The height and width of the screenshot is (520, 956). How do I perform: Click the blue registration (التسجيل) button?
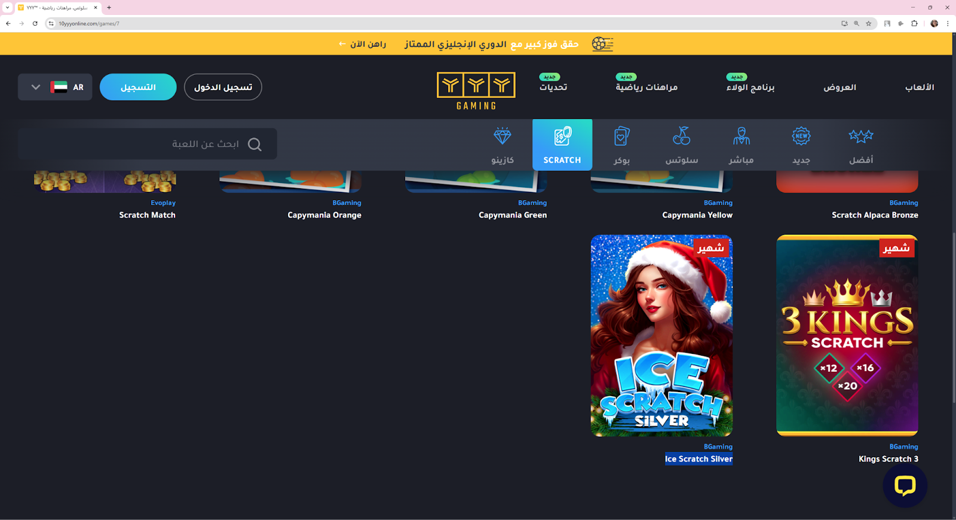[x=138, y=87]
